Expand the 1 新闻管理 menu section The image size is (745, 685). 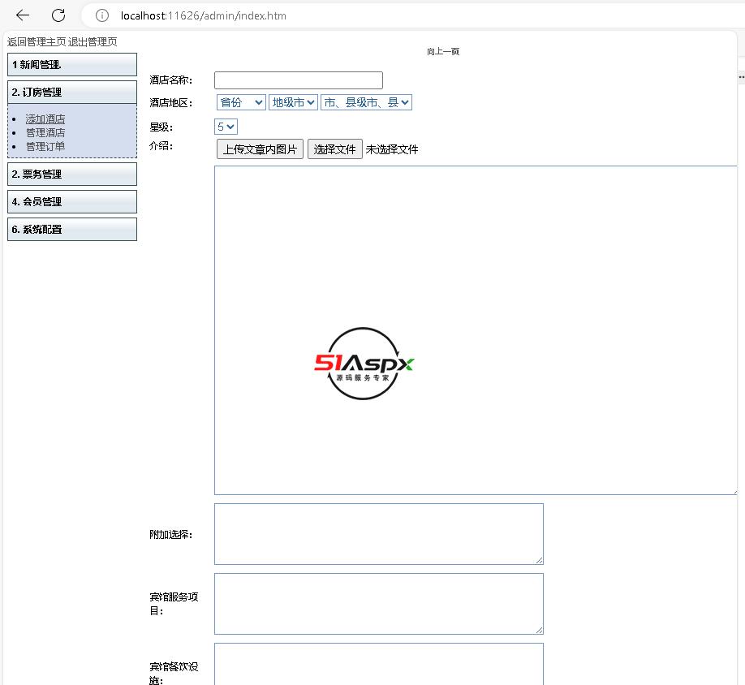tap(72, 65)
